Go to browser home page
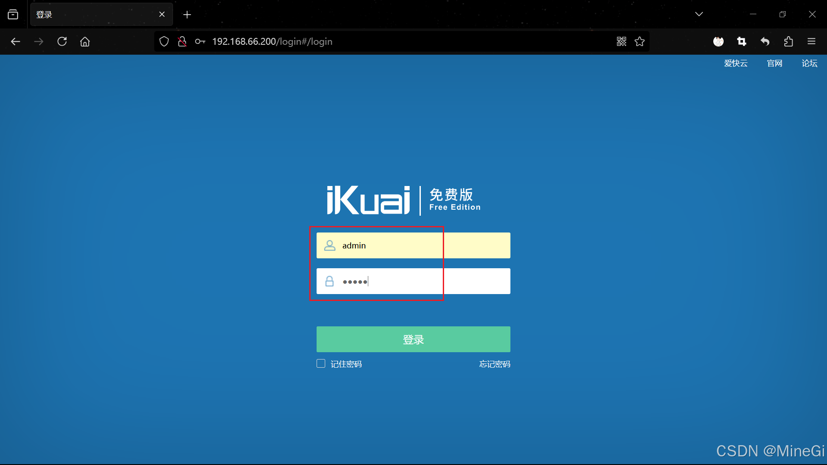The width and height of the screenshot is (827, 465). [85, 41]
